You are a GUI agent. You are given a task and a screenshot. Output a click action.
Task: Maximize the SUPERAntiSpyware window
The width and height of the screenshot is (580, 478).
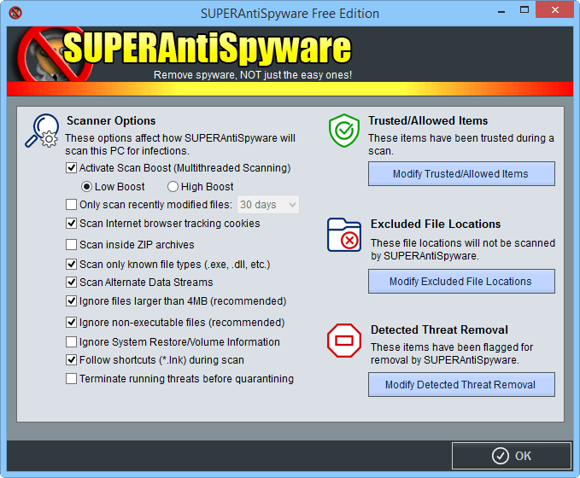524,10
